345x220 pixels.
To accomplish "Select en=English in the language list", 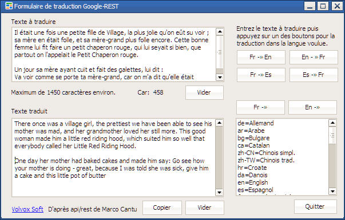I will pos(283,182).
